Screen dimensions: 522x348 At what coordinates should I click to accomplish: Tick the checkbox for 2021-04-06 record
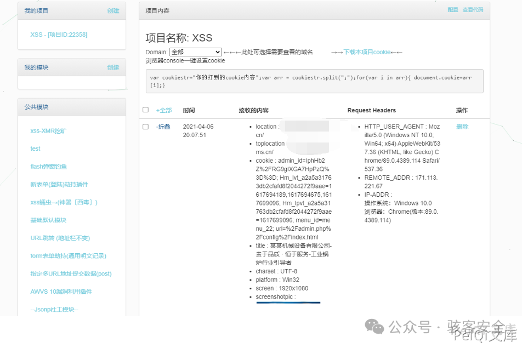[x=145, y=127]
